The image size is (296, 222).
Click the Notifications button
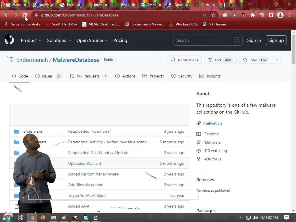(x=184, y=60)
